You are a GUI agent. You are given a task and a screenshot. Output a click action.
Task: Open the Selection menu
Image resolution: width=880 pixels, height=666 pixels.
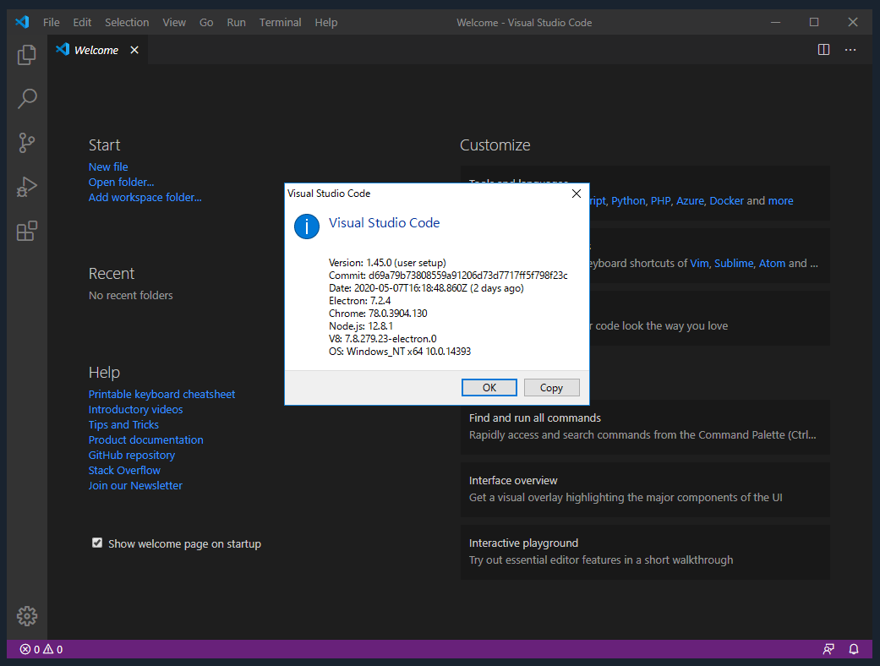(x=127, y=23)
